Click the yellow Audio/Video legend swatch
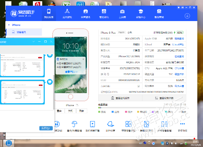The image size is (203, 147). click(x=138, y=112)
